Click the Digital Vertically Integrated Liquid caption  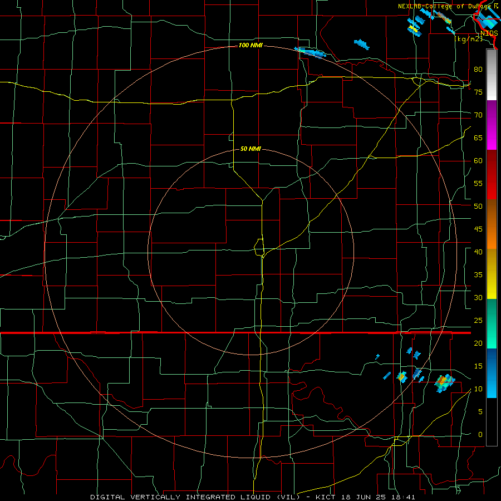pyautogui.click(x=253, y=497)
